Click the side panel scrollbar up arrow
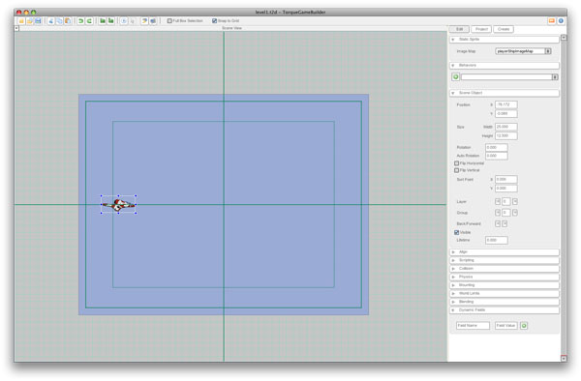The height and width of the screenshot is (381, 581). point(564,38)
